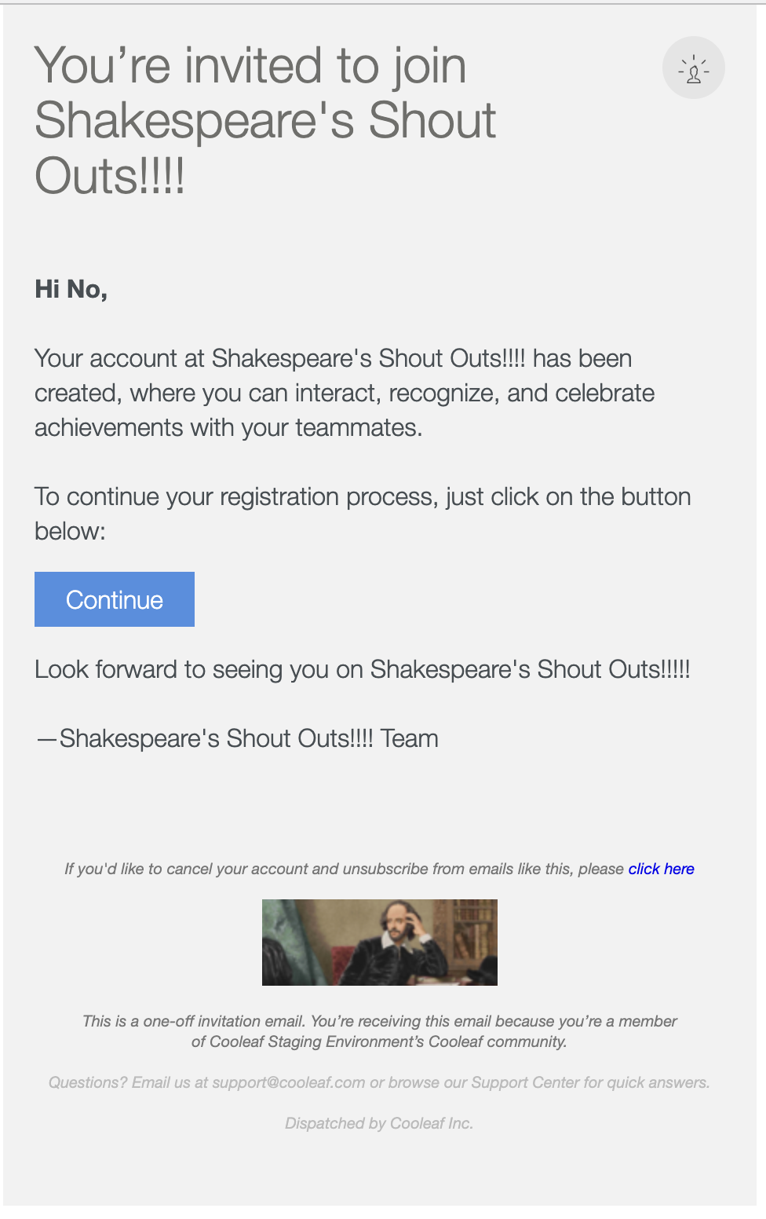766x1219 pixels.
Task: Click the "Look forward to seeing you" line
Action: [362, 670]
